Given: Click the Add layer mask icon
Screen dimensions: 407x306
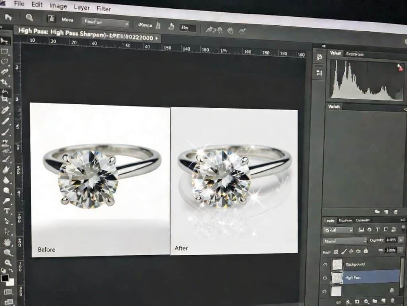Looking at the screenshot, I should point(356,301).
